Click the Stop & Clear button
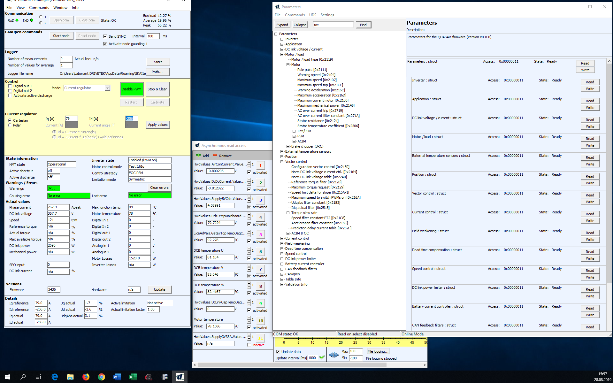Image resolution: width=613 pixels, height=383 pixels. pos(157,89)
